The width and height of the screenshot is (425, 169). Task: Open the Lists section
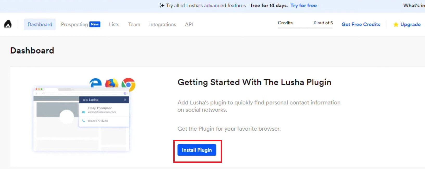click(x=114, y=24)
